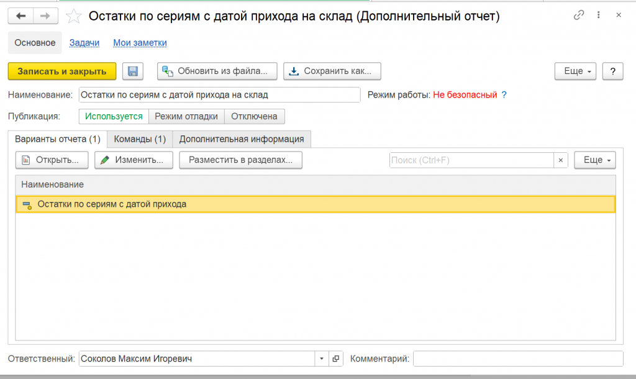
Task: Open the Задачи link
Action: tap(84, 43)
